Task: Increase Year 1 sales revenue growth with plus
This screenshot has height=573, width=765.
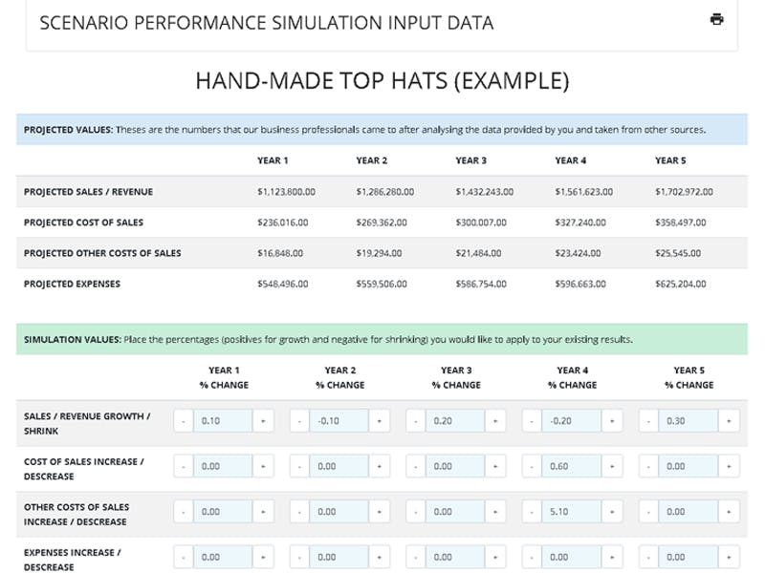Action: point(263,420)
